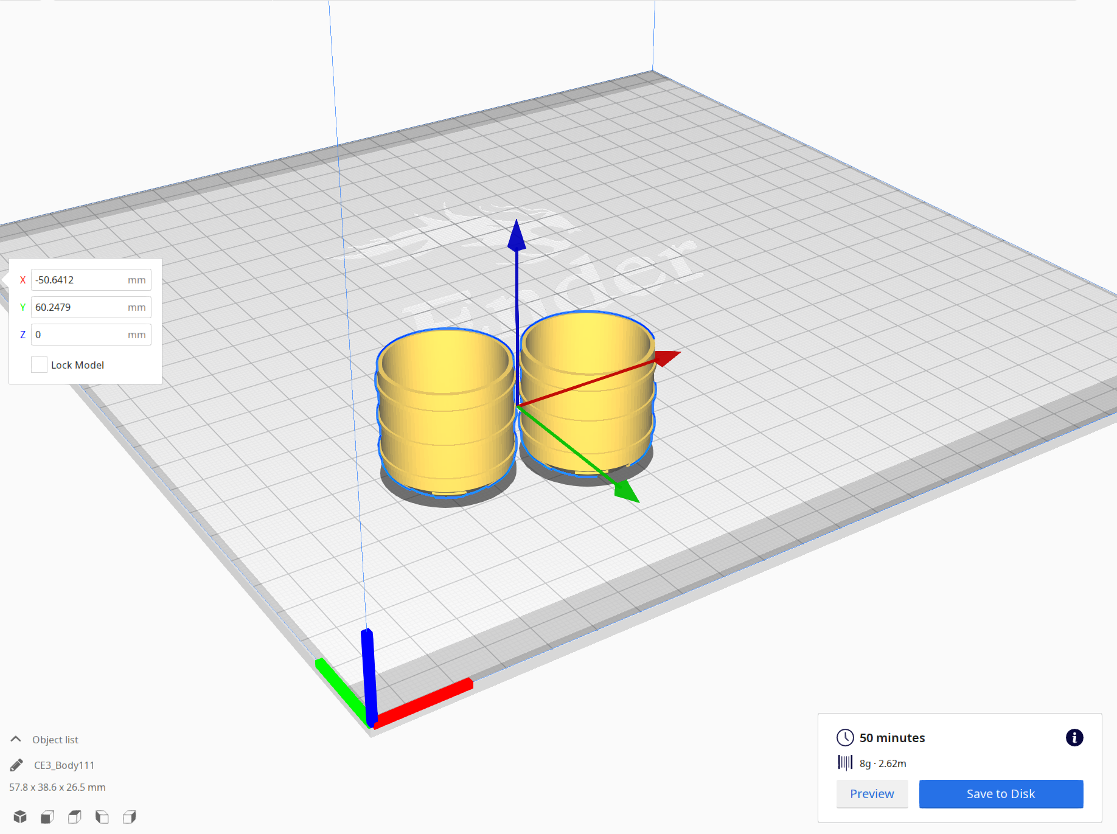Switch to front view camera icon
The width and height of the screenshot is (1117, 834).
tap(47, 816)
